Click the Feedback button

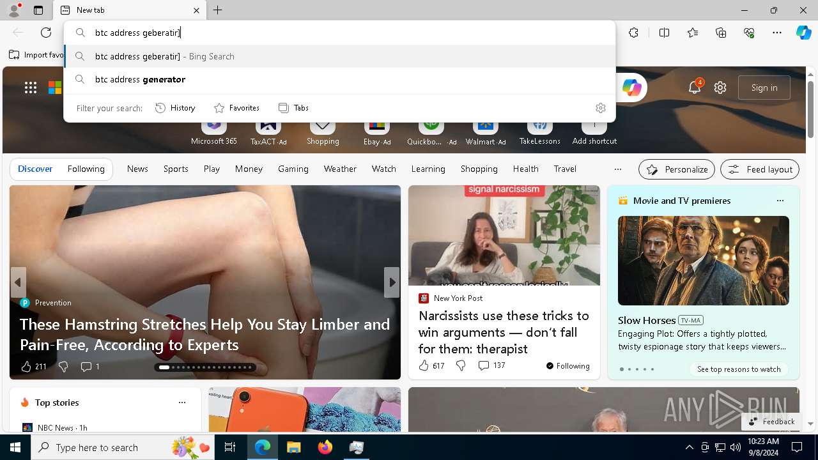pos(771,422)
